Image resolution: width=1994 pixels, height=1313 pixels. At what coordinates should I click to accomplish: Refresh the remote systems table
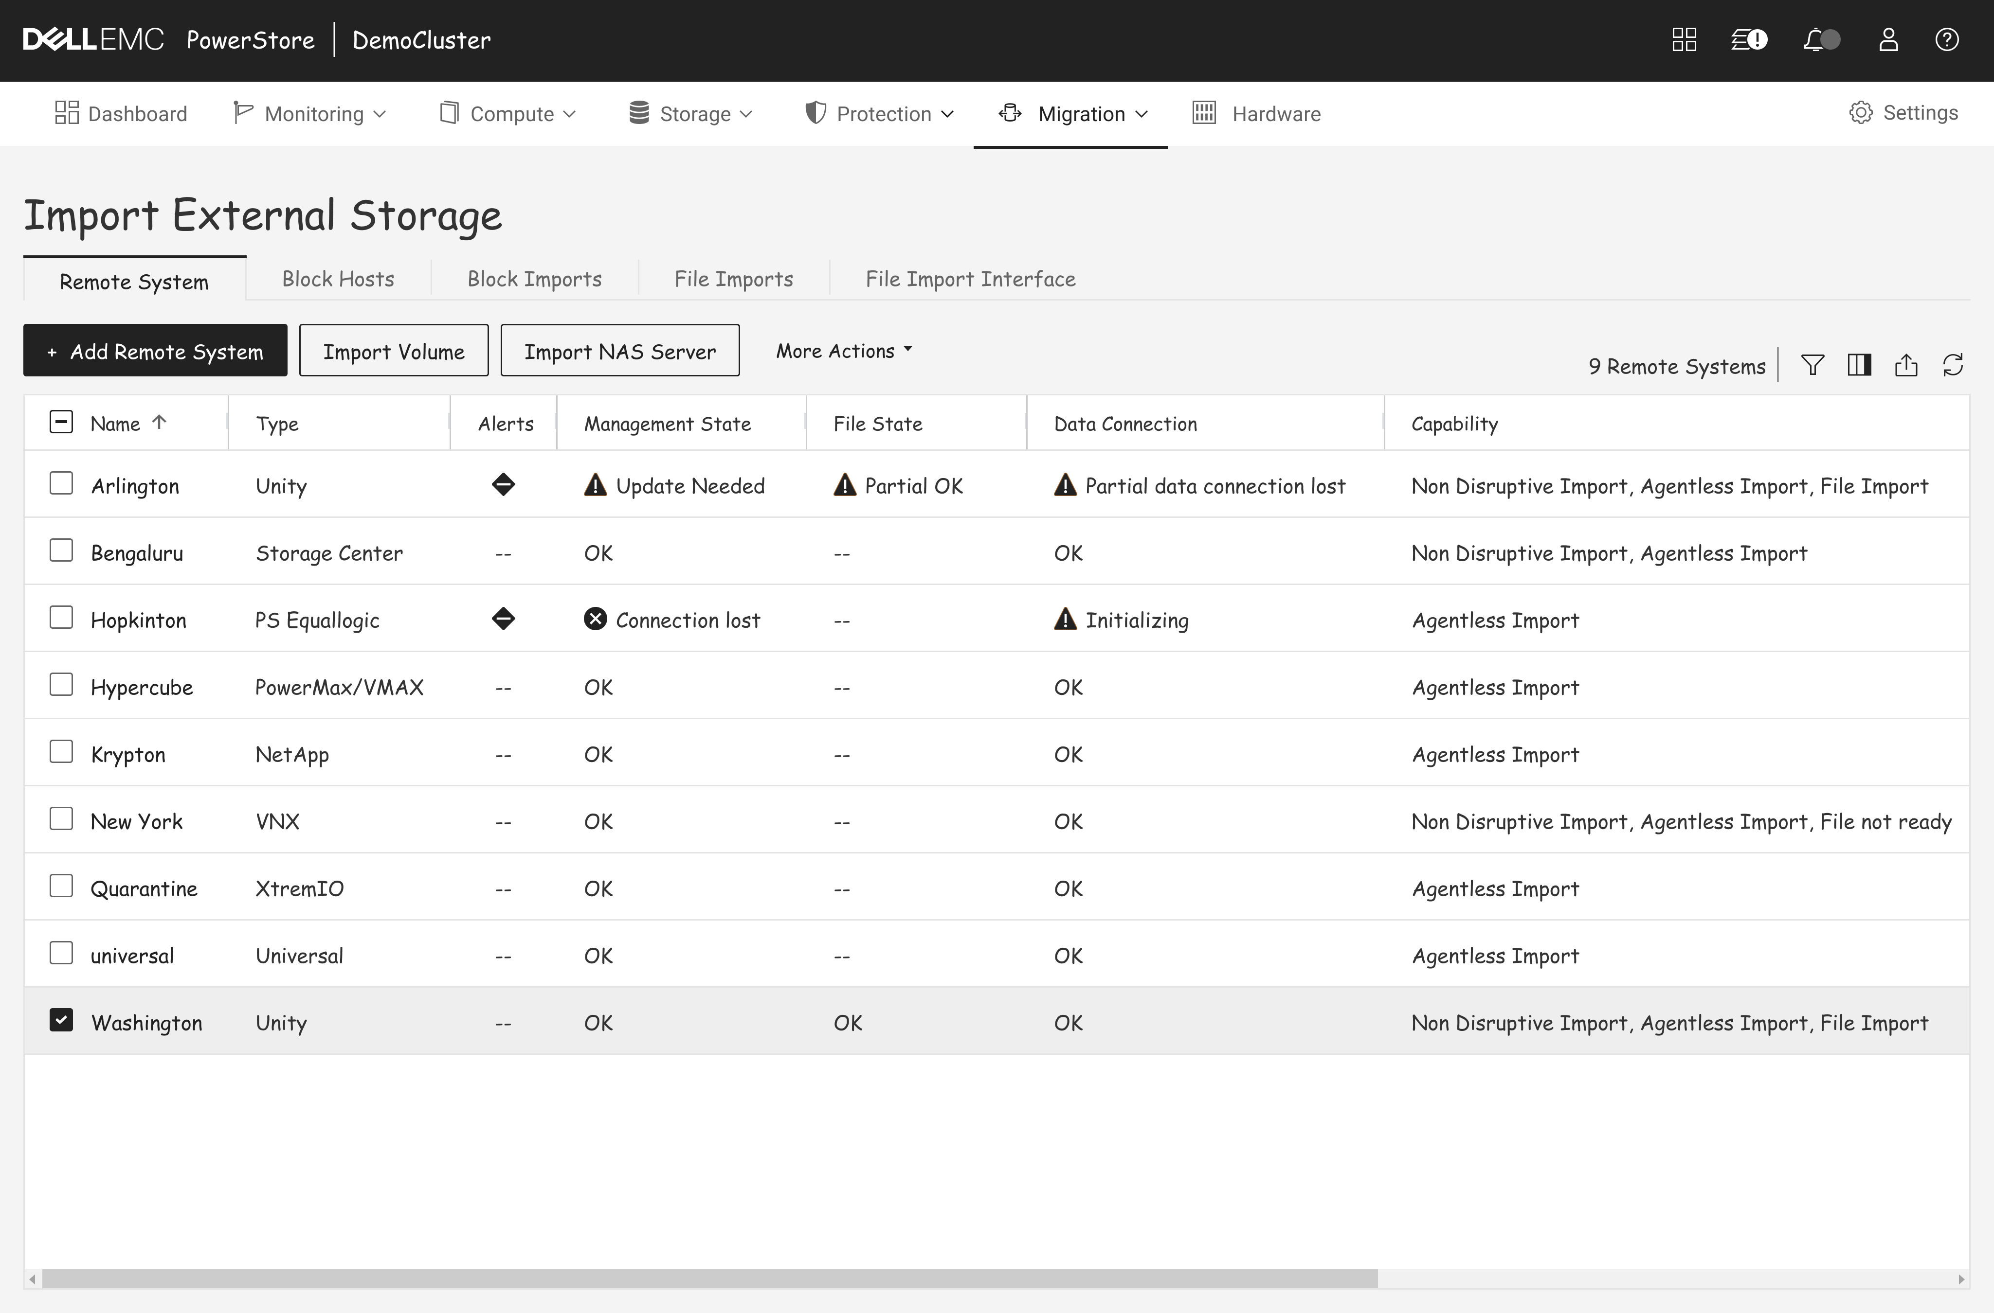(1953, 365)
